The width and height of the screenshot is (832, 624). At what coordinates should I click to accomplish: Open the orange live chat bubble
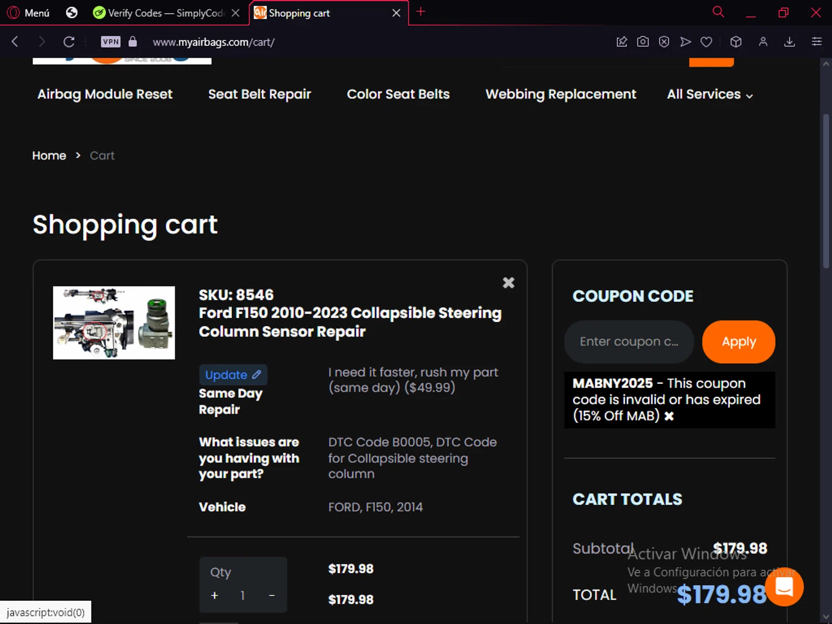tap(784, 587)
